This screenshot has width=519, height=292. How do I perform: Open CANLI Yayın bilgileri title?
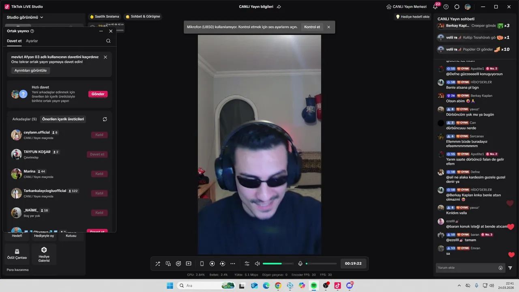click(x=256, y=7)
